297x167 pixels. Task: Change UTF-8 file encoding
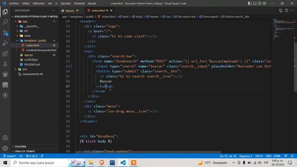259,156
